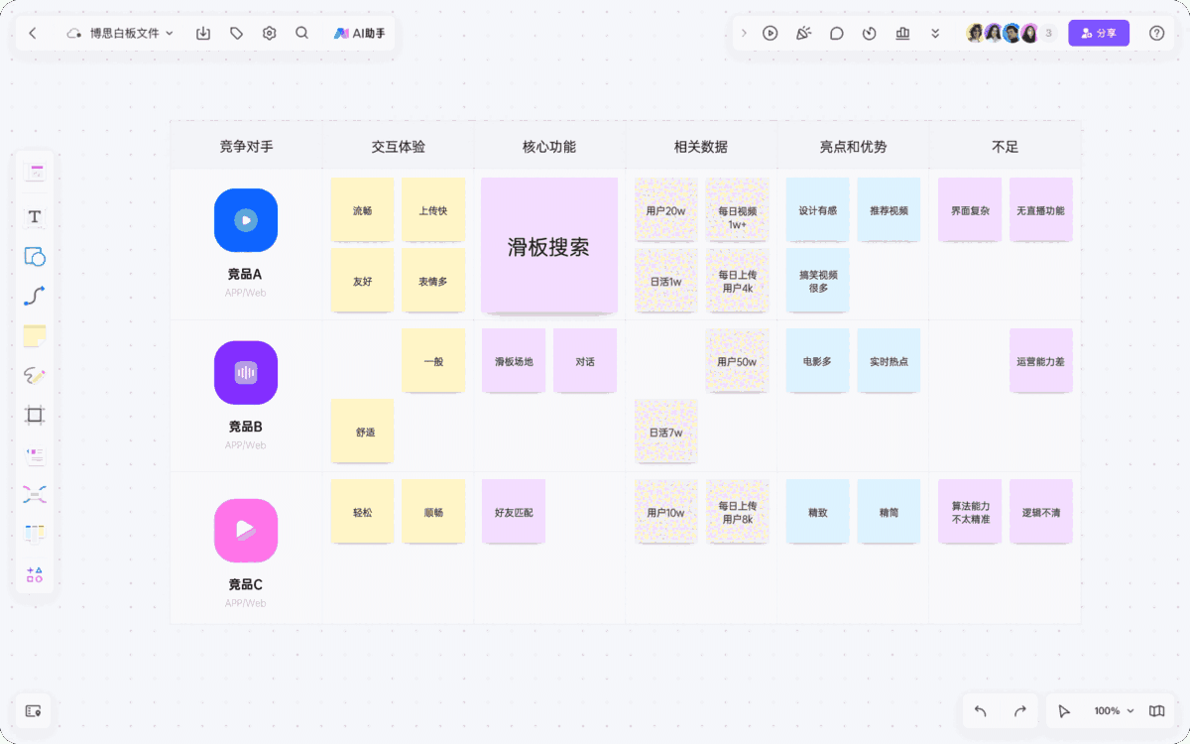Viewport: 1190px width, 744px height.
Task: Collapse the toolbar with the double chevron
Action: [x=934, y=33]
